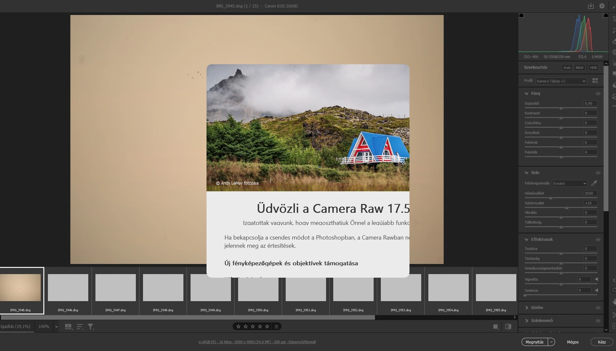Click the single view mode icon

pyautogui.click(x=496, y=327)
